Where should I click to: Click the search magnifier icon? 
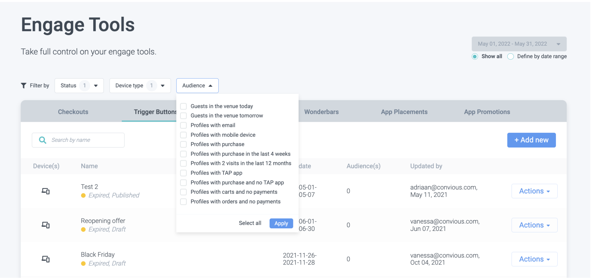pyautogui.click(x=43, y=140)
